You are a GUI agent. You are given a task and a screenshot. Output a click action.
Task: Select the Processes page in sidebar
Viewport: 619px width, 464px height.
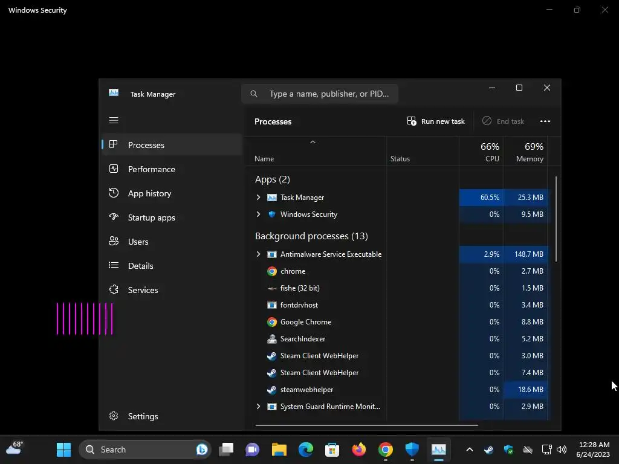click(x=172, y=145)
